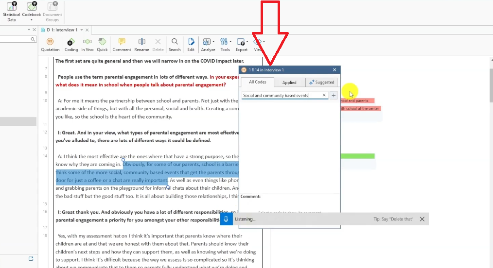Switch to the Suggested codes tab
The image size is (493, 268).
pyautogui.click(x=322, y=83)
